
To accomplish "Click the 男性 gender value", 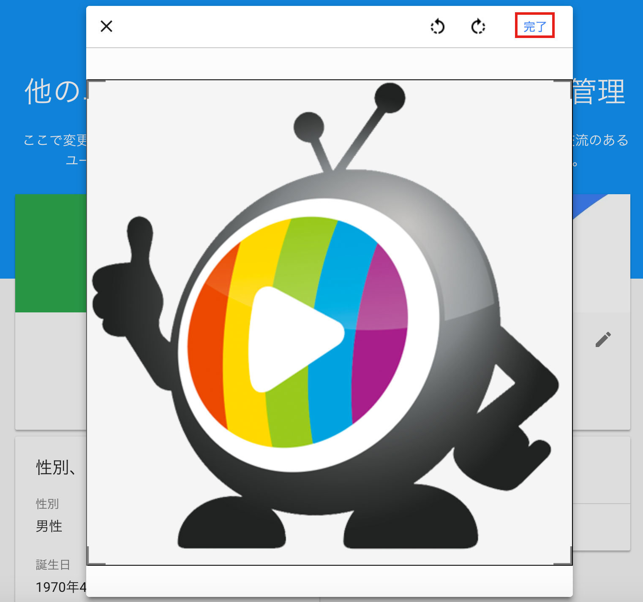I will tap(49, 526).
